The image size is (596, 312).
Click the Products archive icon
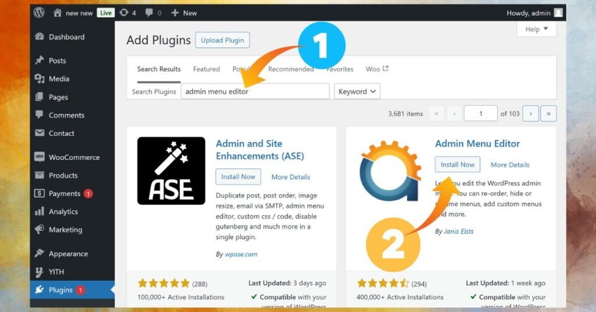click(x=40, y=175)
